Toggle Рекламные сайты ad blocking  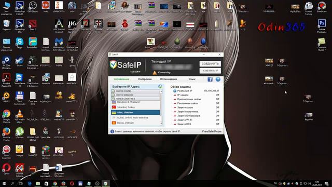click(196, 103)
